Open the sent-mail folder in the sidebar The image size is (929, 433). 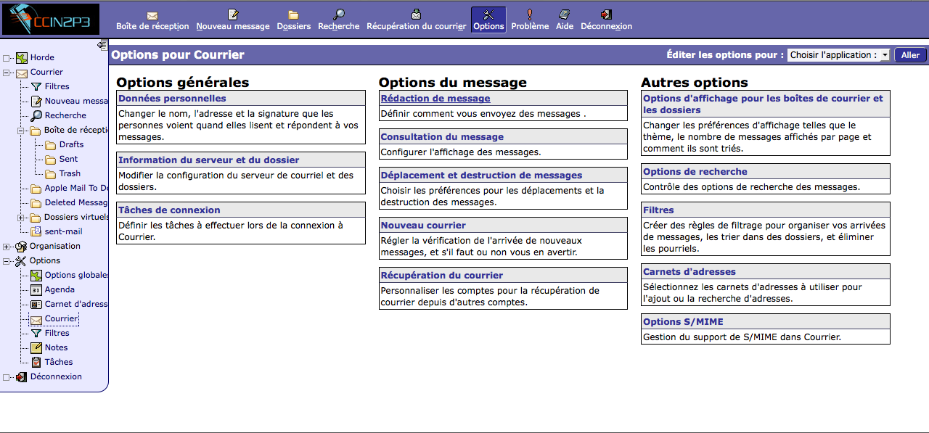[63, 231]
